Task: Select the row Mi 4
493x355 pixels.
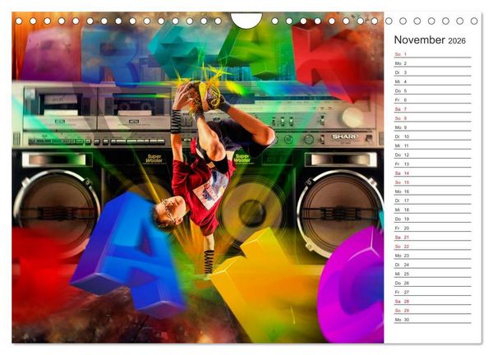Action: coord(433,81)
